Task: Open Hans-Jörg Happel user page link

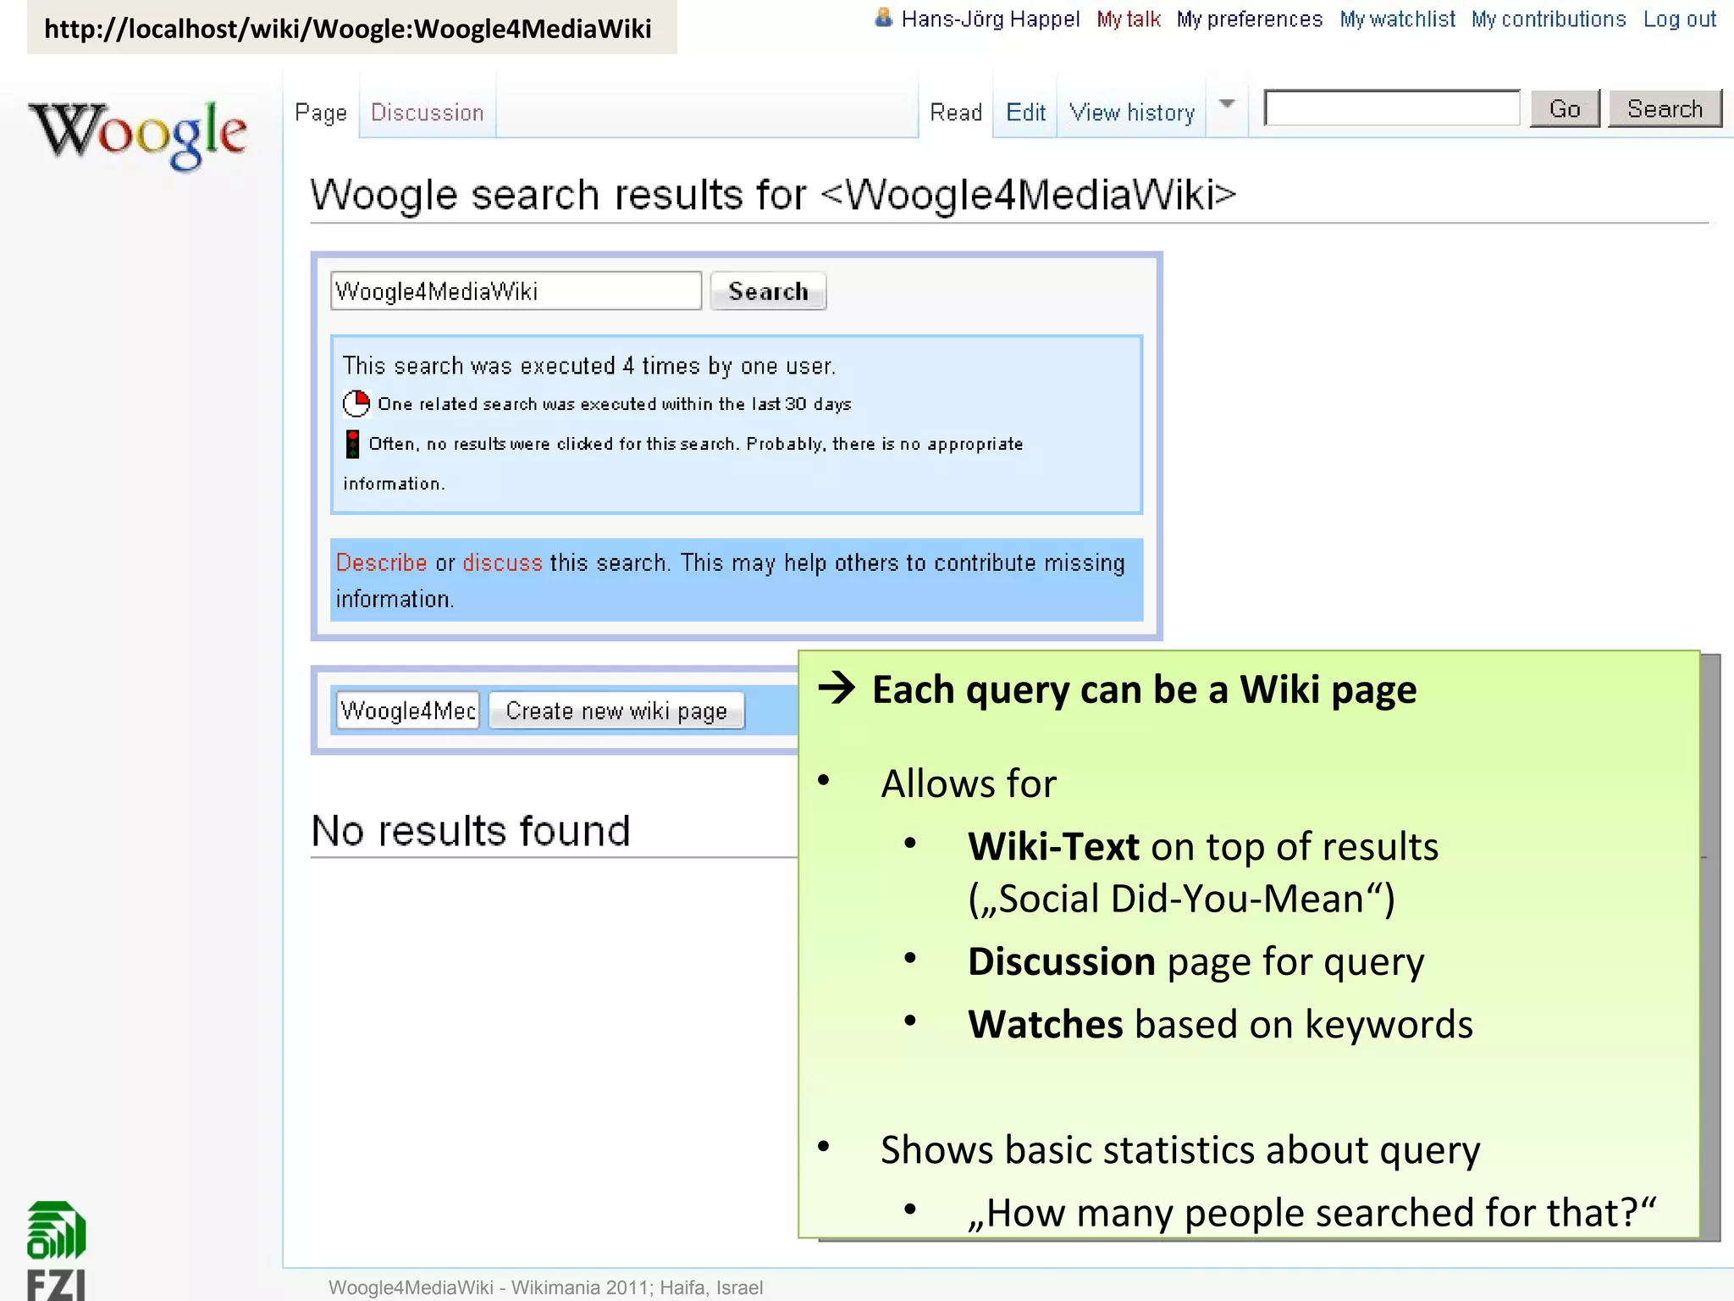Action: coord(991,19)
